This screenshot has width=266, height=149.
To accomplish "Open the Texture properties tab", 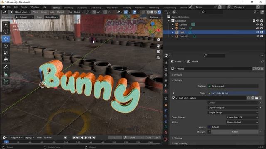I will [x=166, y=139].
